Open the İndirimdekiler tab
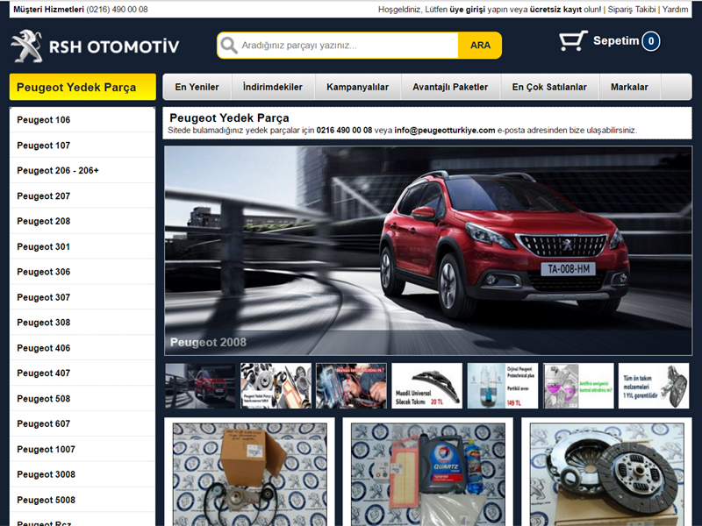The width and height of the screenshot is (702, 526). [273, 87]
